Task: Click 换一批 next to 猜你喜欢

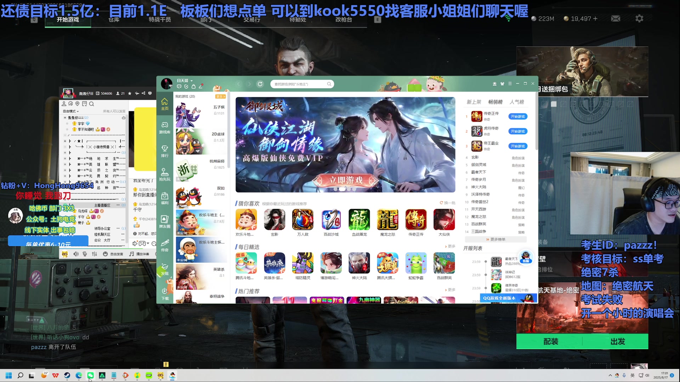Action: (448, 203)
